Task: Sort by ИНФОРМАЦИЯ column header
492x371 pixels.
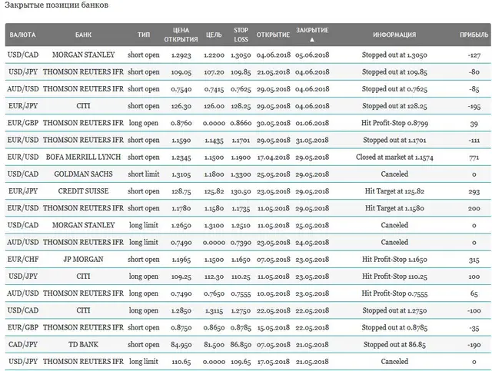Action: tap(394, 35)
